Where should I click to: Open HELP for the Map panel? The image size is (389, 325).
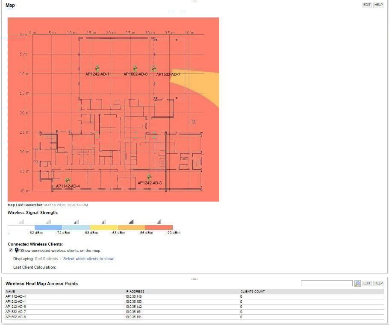378,5
